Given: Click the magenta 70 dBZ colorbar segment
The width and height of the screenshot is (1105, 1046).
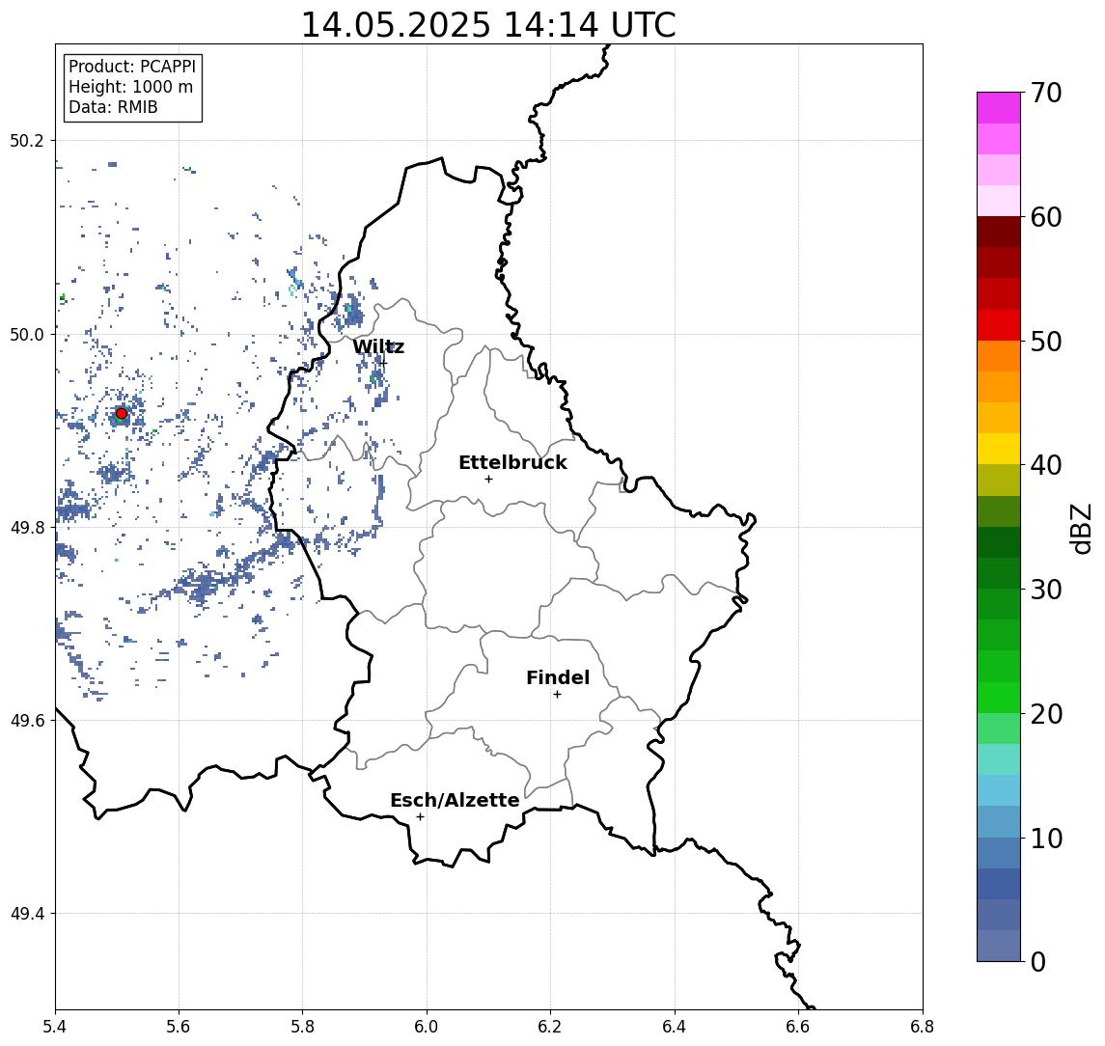Looking at the screenshot, I should (999, 108).
